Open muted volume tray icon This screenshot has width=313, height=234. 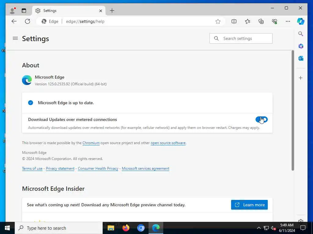[274, 228]
